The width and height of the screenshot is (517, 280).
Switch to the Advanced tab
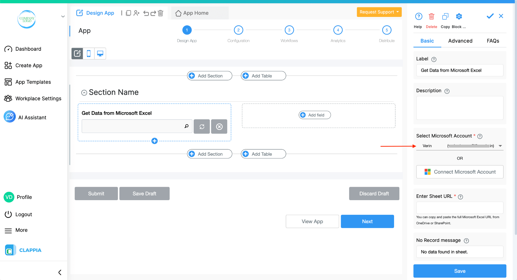click(x=460, y=41)
